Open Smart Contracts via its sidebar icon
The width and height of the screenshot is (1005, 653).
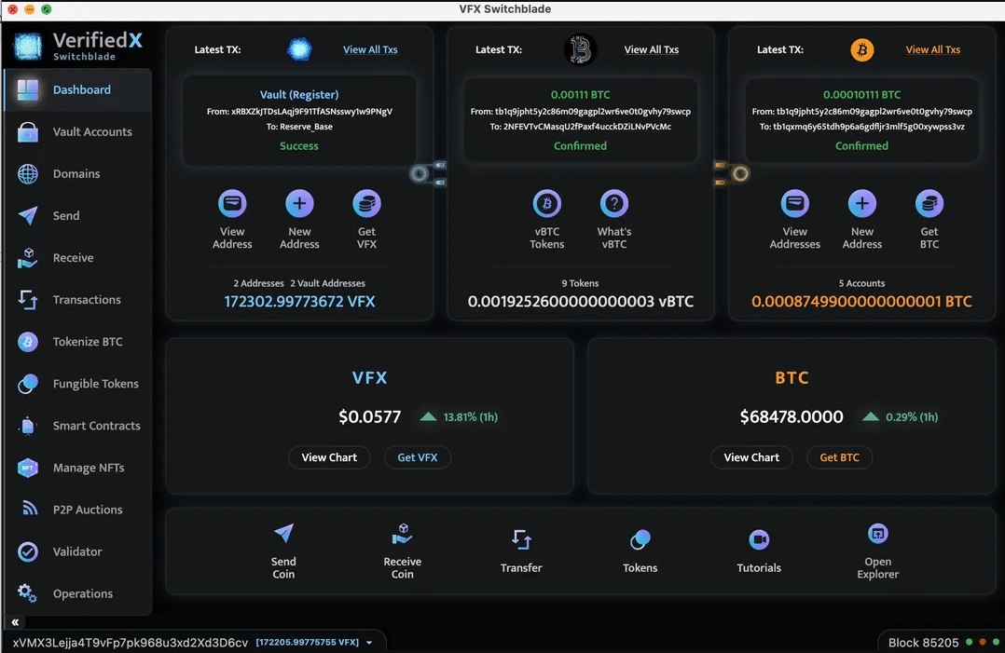[25, 425]
